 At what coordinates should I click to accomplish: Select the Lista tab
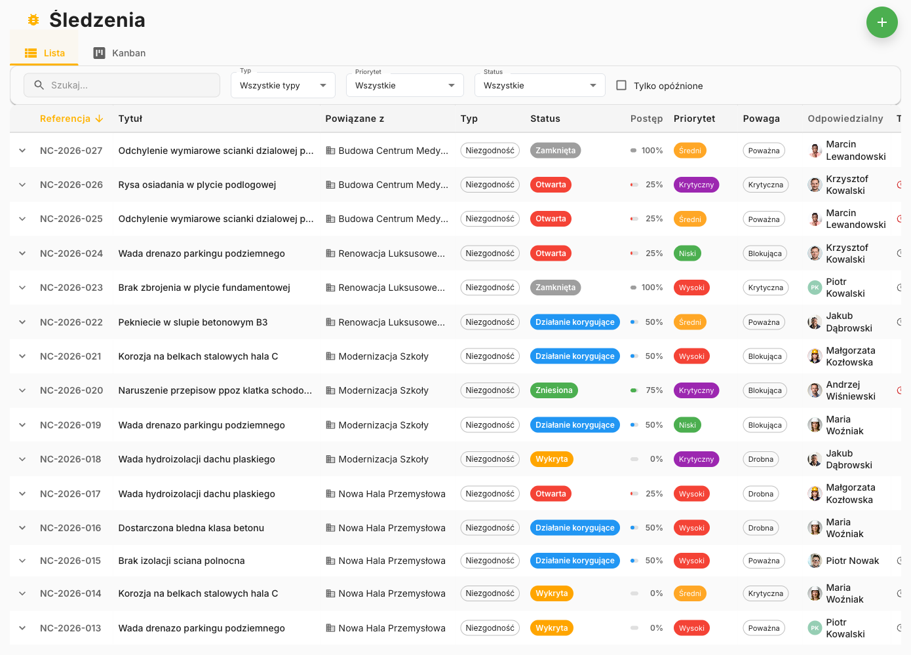pyautogui.click(x=45, y=53)
